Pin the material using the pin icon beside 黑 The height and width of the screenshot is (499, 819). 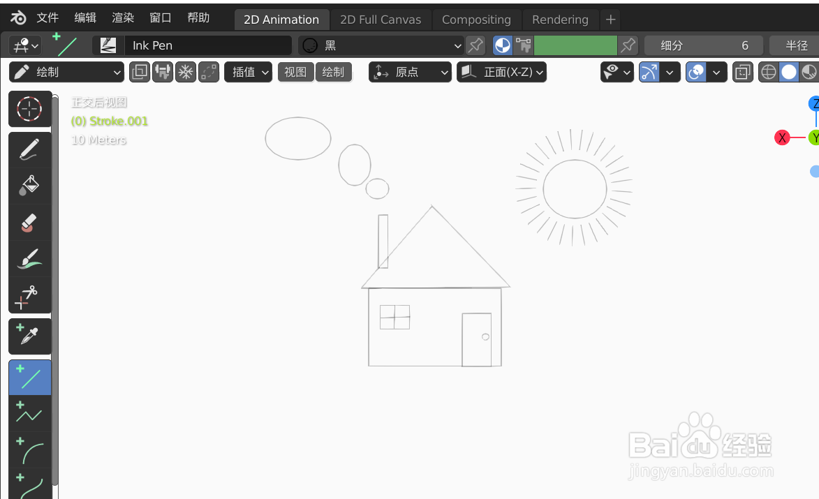coord(475,45)
